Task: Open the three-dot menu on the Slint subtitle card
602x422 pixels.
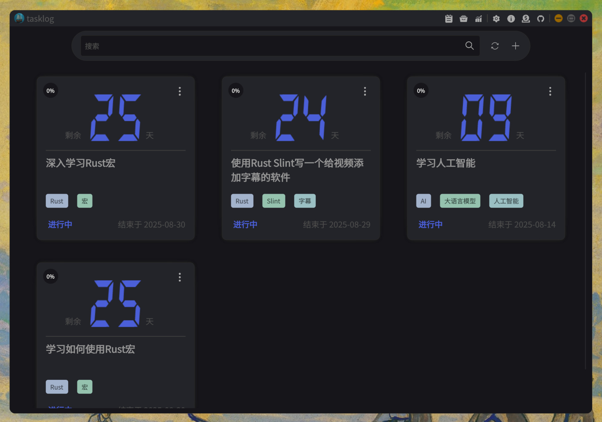Action: pyautogui.click(x=365, y=91)
